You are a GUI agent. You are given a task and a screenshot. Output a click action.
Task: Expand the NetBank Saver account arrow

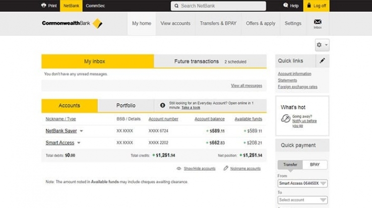click(81, 131)
